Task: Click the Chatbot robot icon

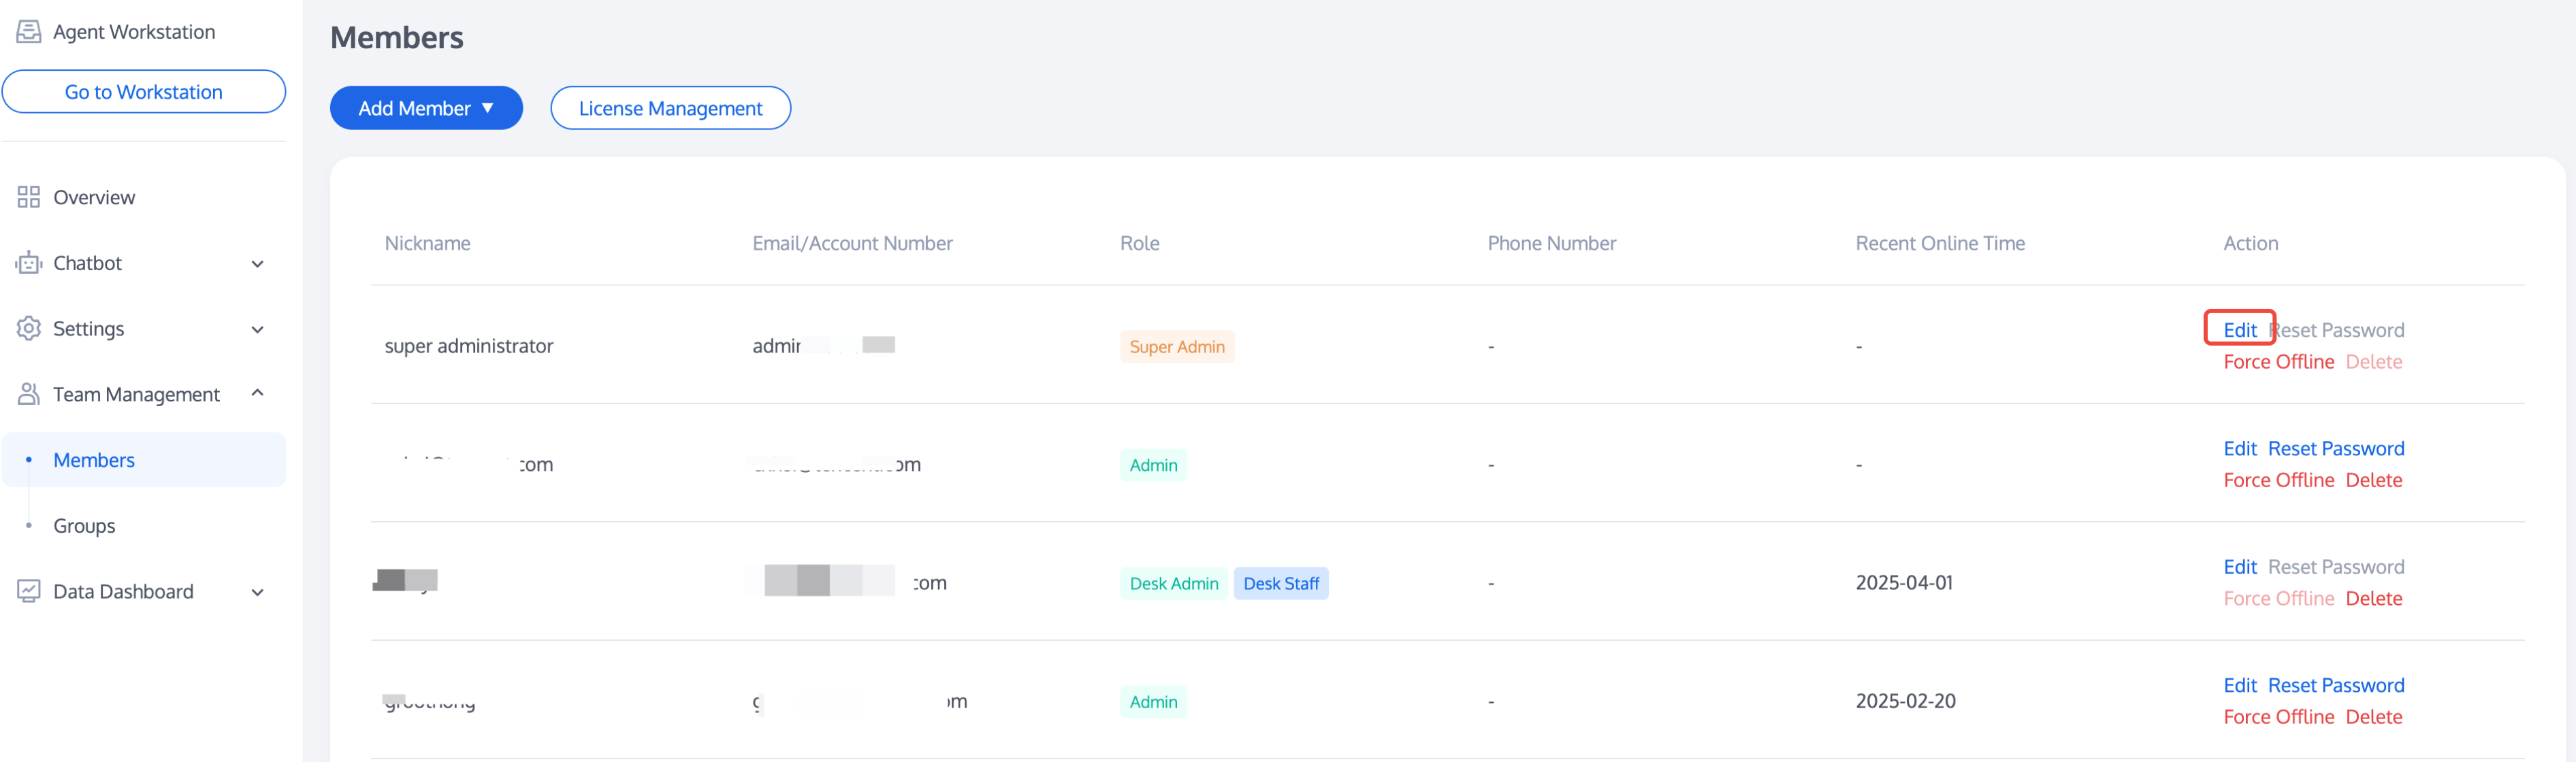Action: pyautogui.click(x=28, y=263)
